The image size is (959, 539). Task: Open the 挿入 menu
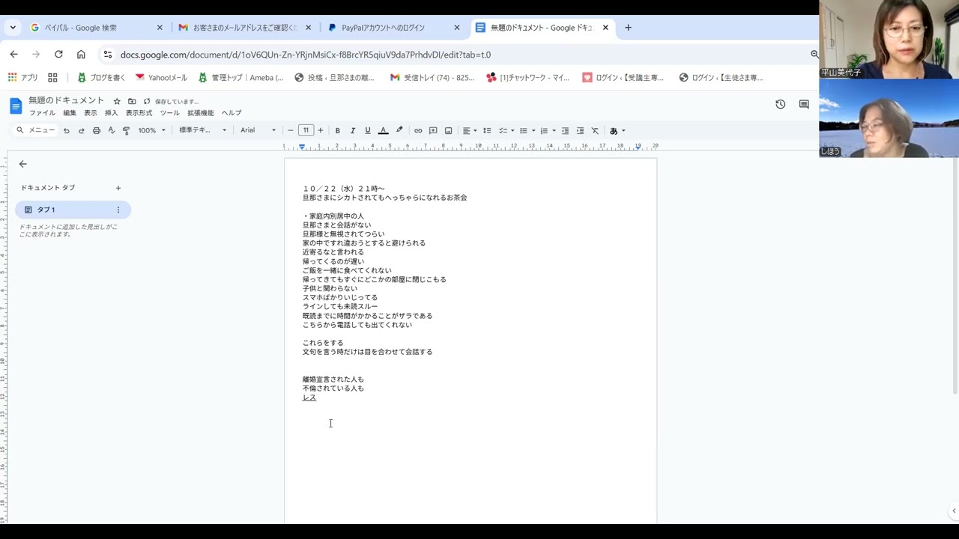click(111, 113)
